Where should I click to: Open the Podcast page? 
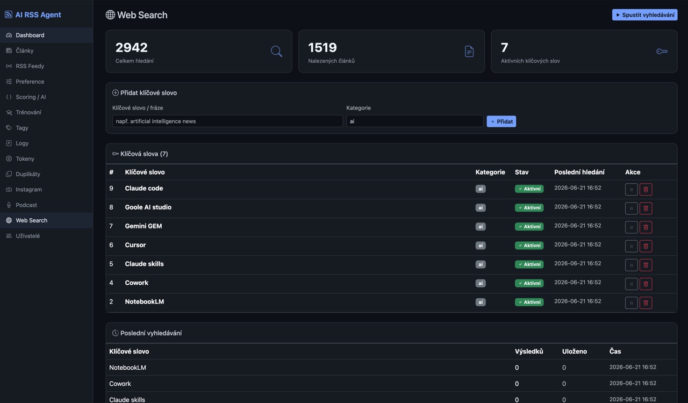[46, 205]
